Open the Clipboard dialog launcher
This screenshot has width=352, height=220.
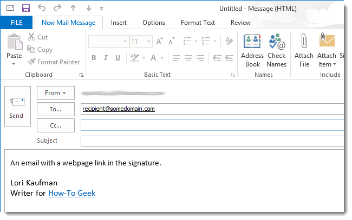(x=81, y=75)
